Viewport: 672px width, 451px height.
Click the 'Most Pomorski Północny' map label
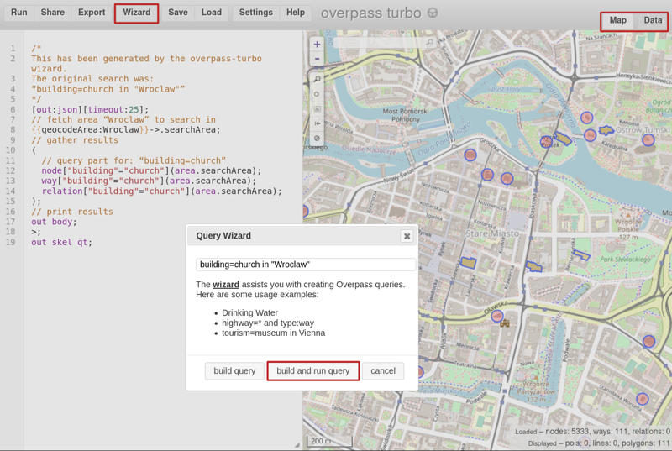pos(406,115)
